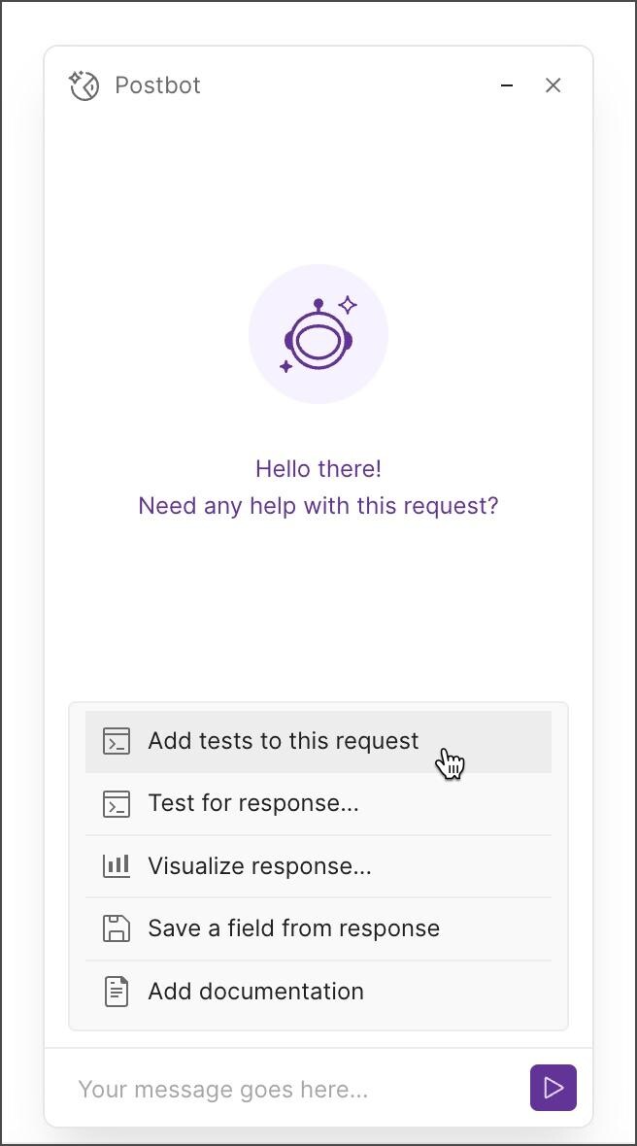The image size is (637, 1146).
Task: Choose Add tests to this request
Action: (283, 741)
